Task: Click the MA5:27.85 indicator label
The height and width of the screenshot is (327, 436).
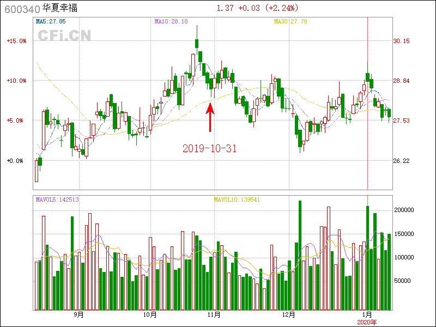Action: click(x=51, y=21)
